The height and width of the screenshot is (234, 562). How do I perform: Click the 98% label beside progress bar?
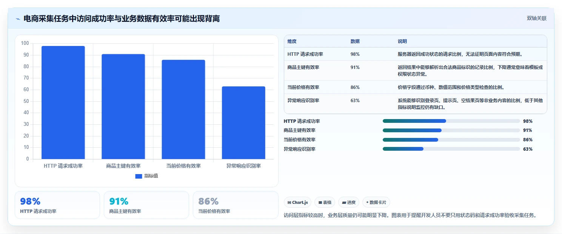[x=528, y=121]
